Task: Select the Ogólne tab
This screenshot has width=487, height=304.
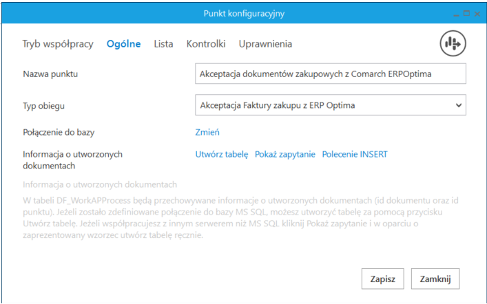Action: pyautogui.click(x=123, y=44)
